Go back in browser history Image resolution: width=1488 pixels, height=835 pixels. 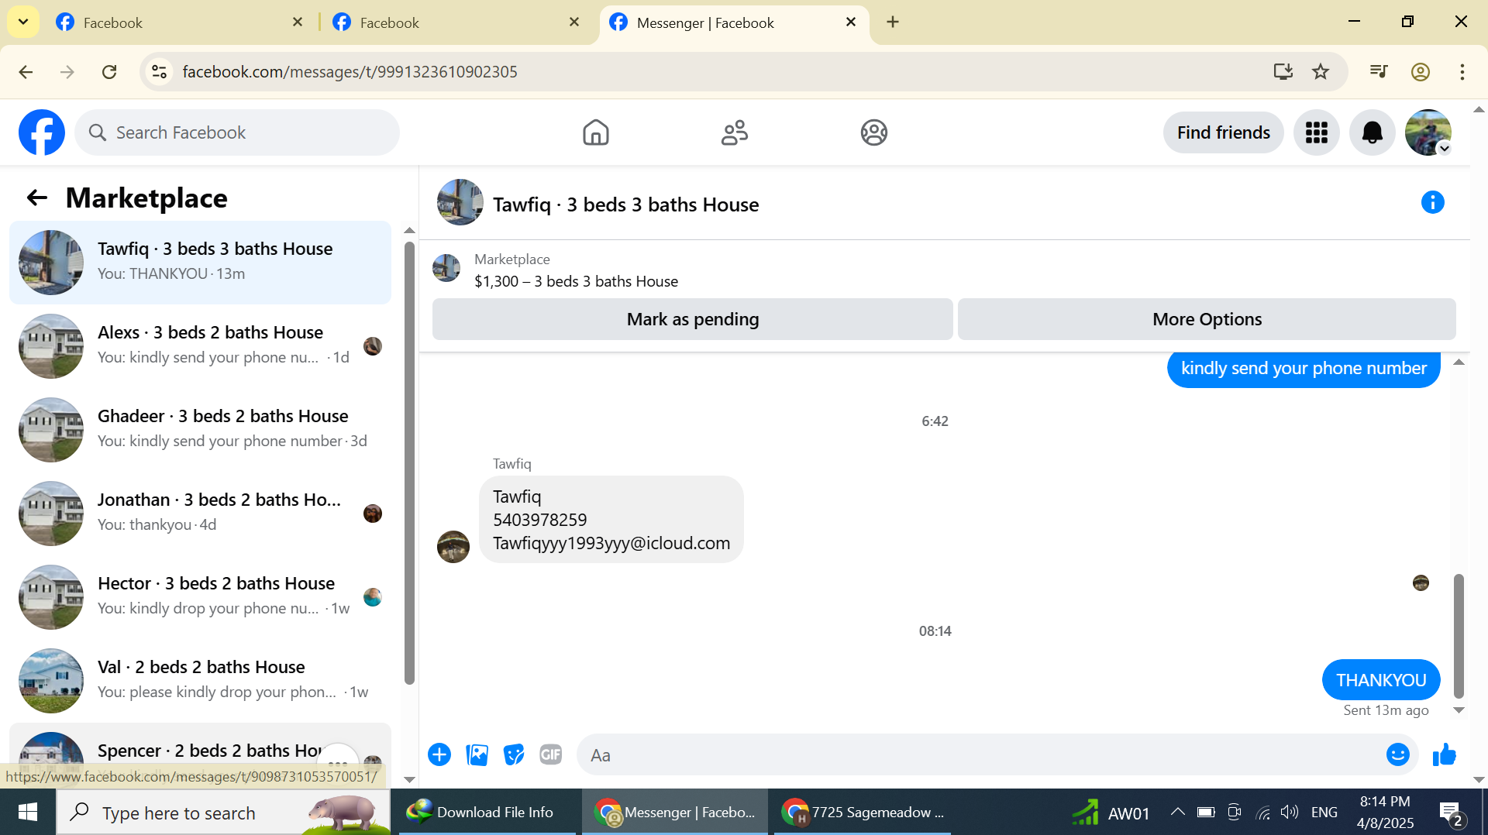(26, 72)
